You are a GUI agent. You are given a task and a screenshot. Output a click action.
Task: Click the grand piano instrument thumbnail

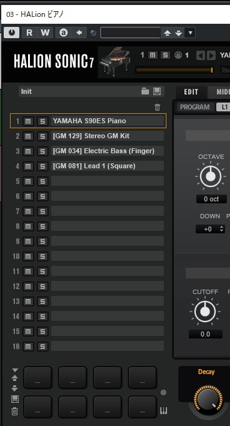[115, 62]
